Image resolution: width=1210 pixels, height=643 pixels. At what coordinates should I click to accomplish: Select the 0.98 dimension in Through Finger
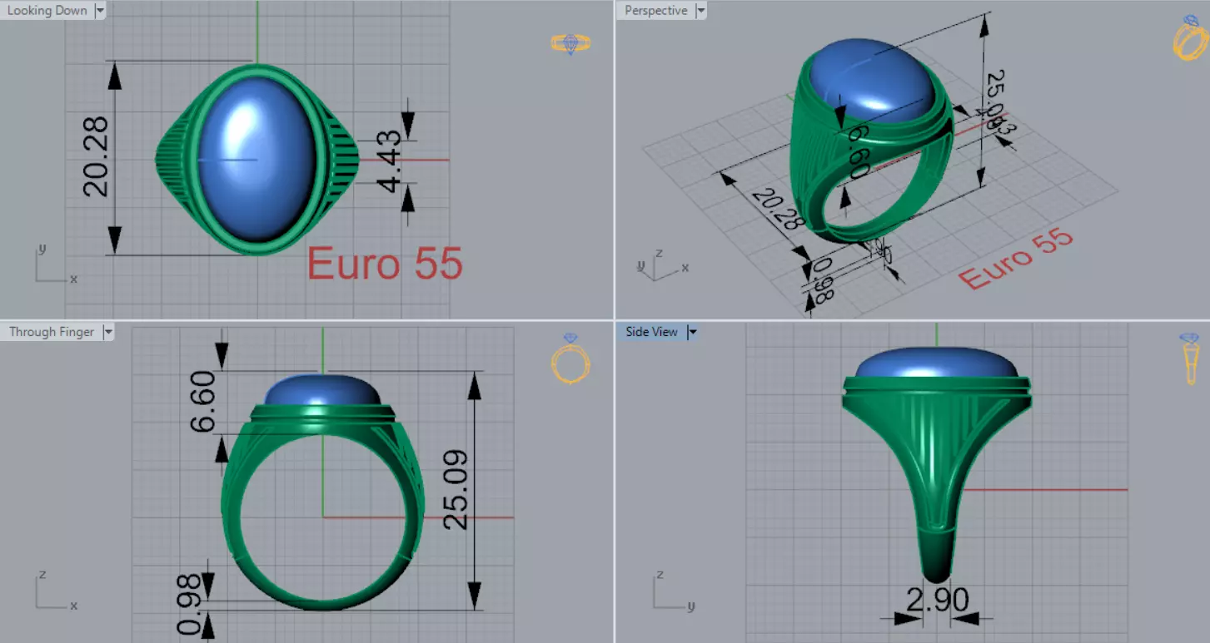pyautogui.click(x=189, y=603)
